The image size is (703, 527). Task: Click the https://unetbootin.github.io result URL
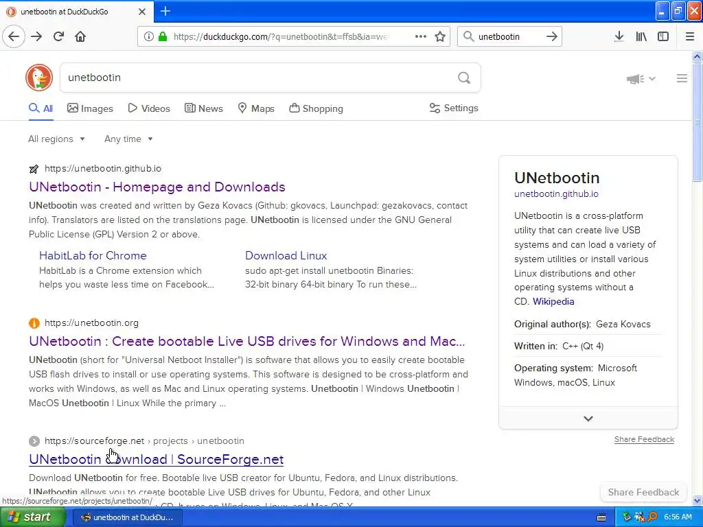(103, 169)
